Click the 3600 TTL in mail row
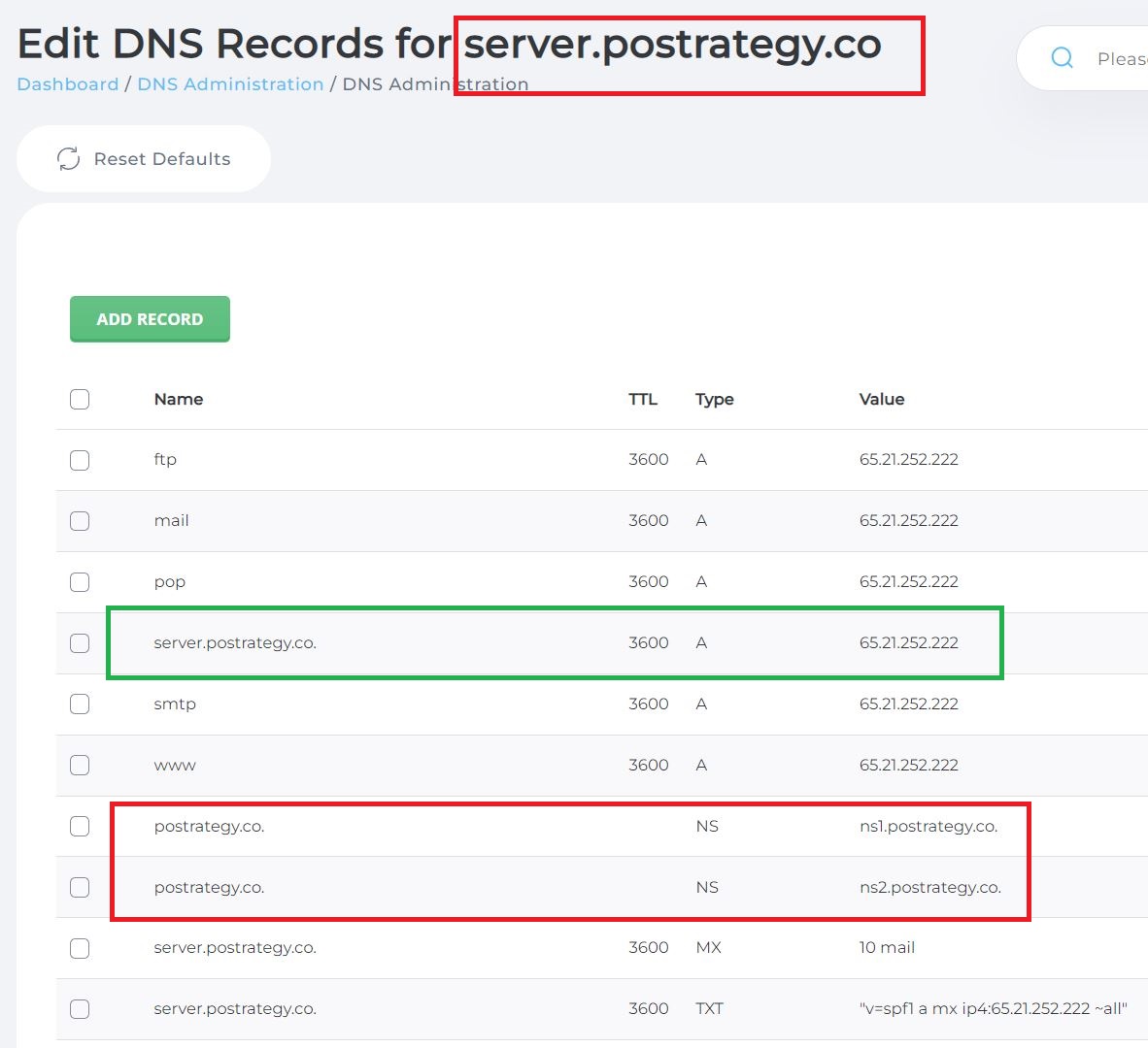 (x=649, y=521)
